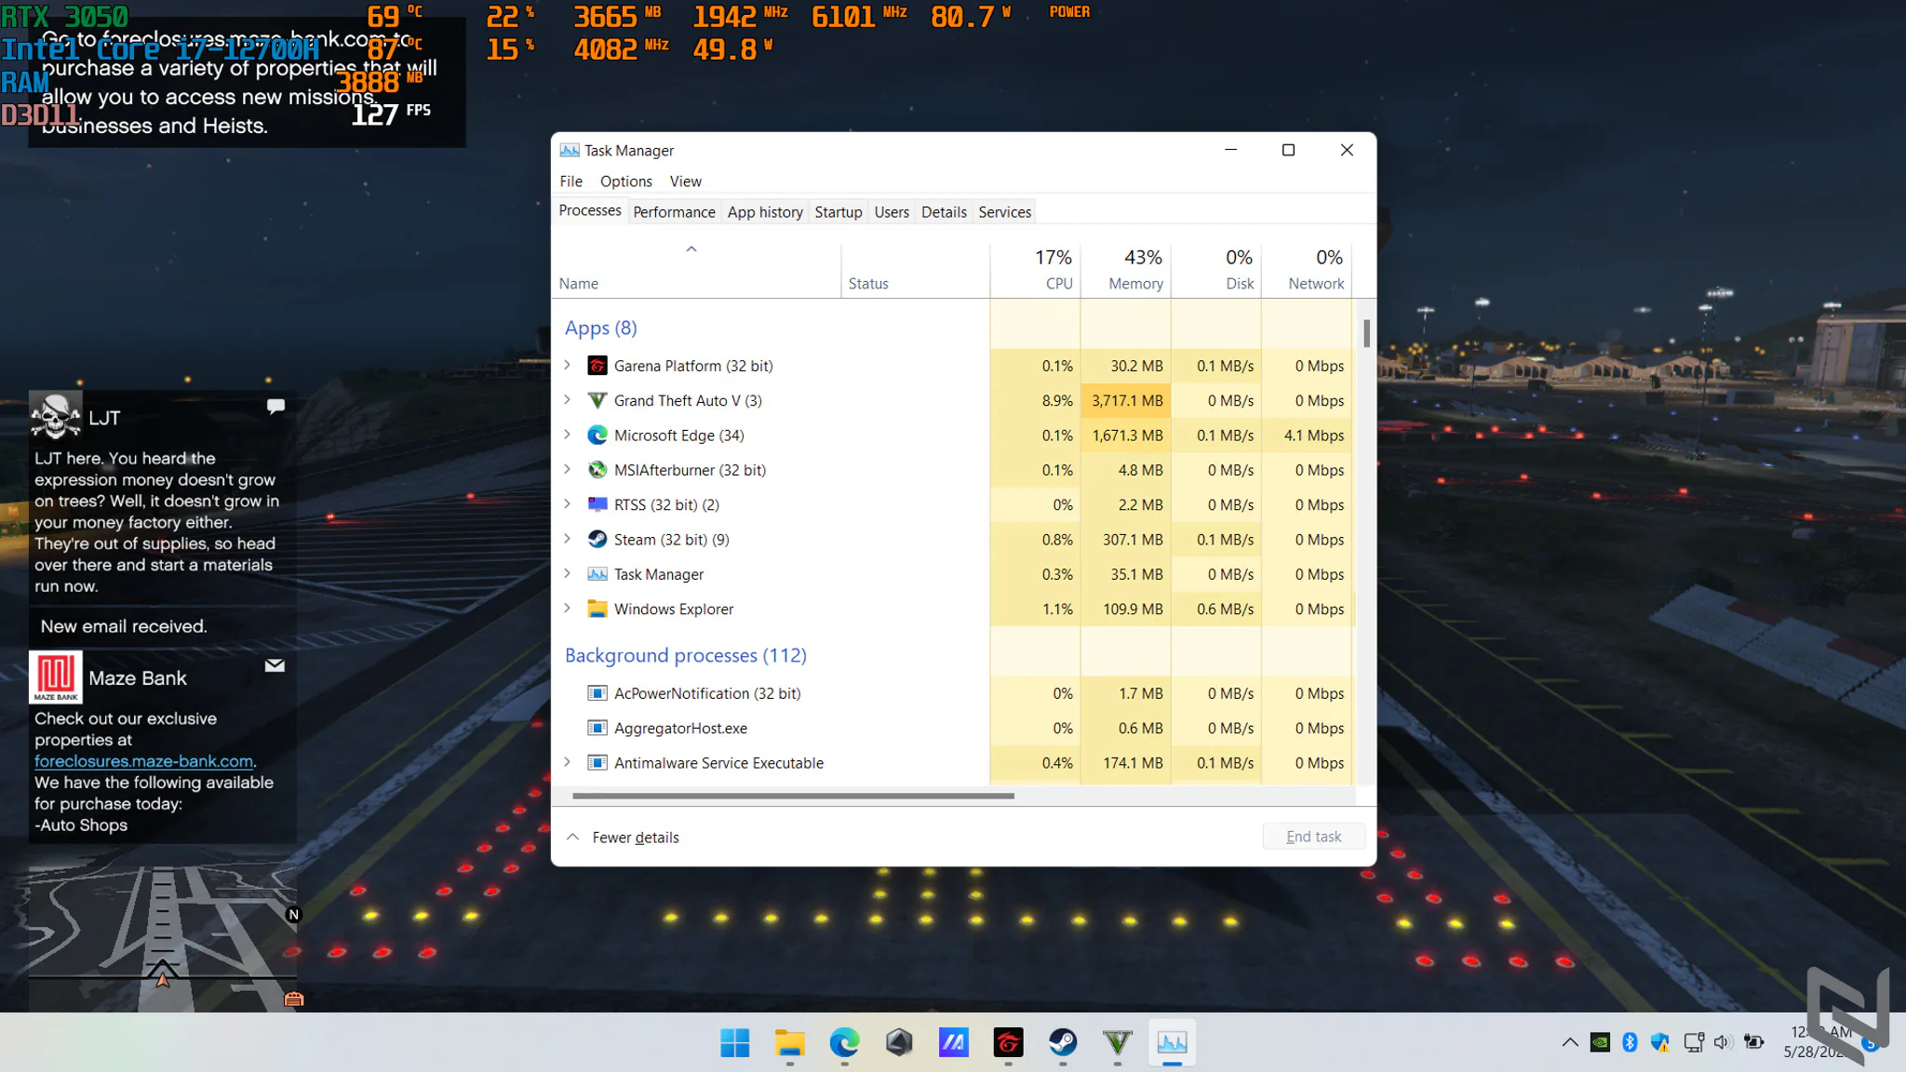The height and width of the screenshot is (1072, 1906).
Task: Click the Steam process icon in list
Action: point(597,540)
